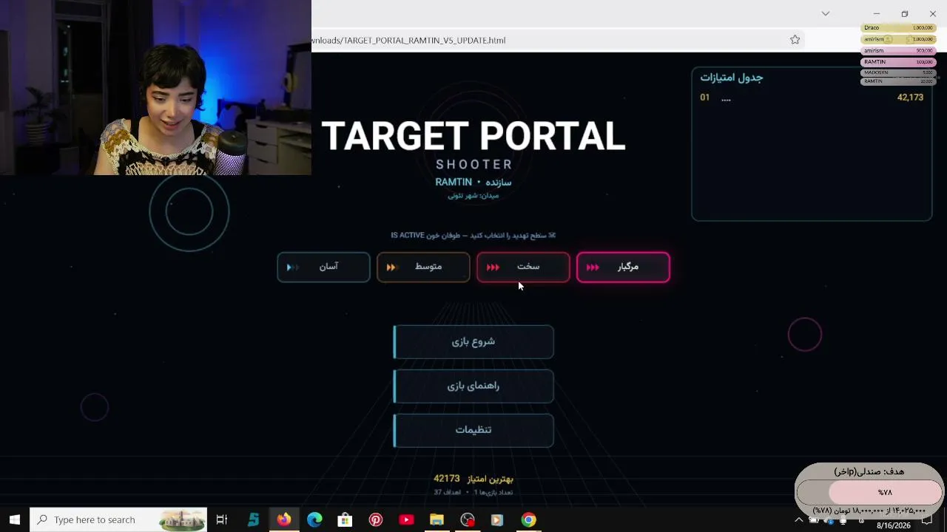Restore down the browser window
The image size is (947, 532).
point(905,13)
